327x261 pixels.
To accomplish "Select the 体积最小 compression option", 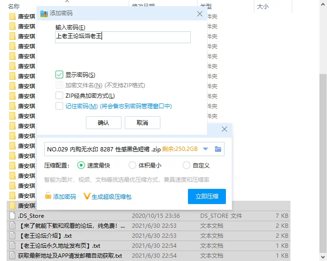I will point(132,166).
